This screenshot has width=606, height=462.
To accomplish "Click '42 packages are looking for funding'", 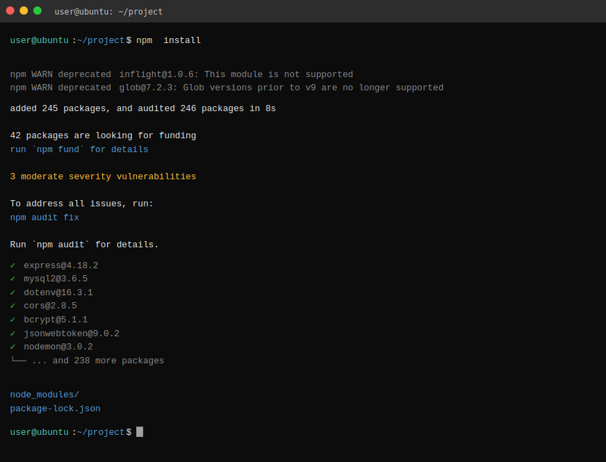I will pyautogui.click(x=103, y=135).
